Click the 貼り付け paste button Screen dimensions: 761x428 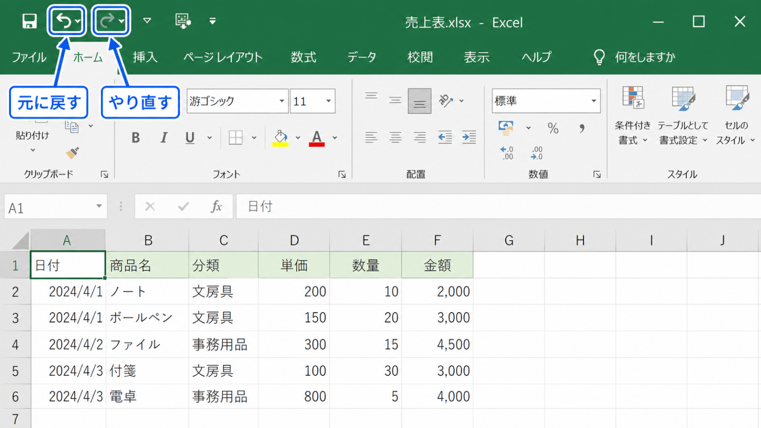[x=32, y=136]
